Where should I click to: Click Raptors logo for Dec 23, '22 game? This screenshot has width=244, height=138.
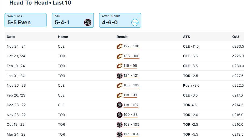click(x=119, y=105)
